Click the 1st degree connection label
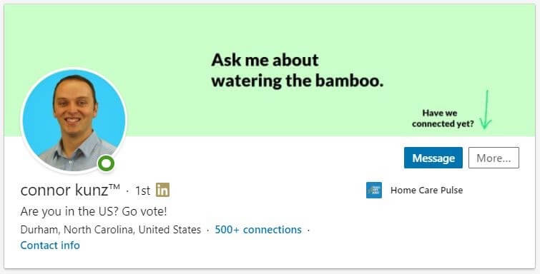The image size is (540, 274). tap(142, 190)
